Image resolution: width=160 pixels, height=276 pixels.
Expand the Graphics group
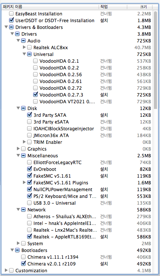(18, 149)
